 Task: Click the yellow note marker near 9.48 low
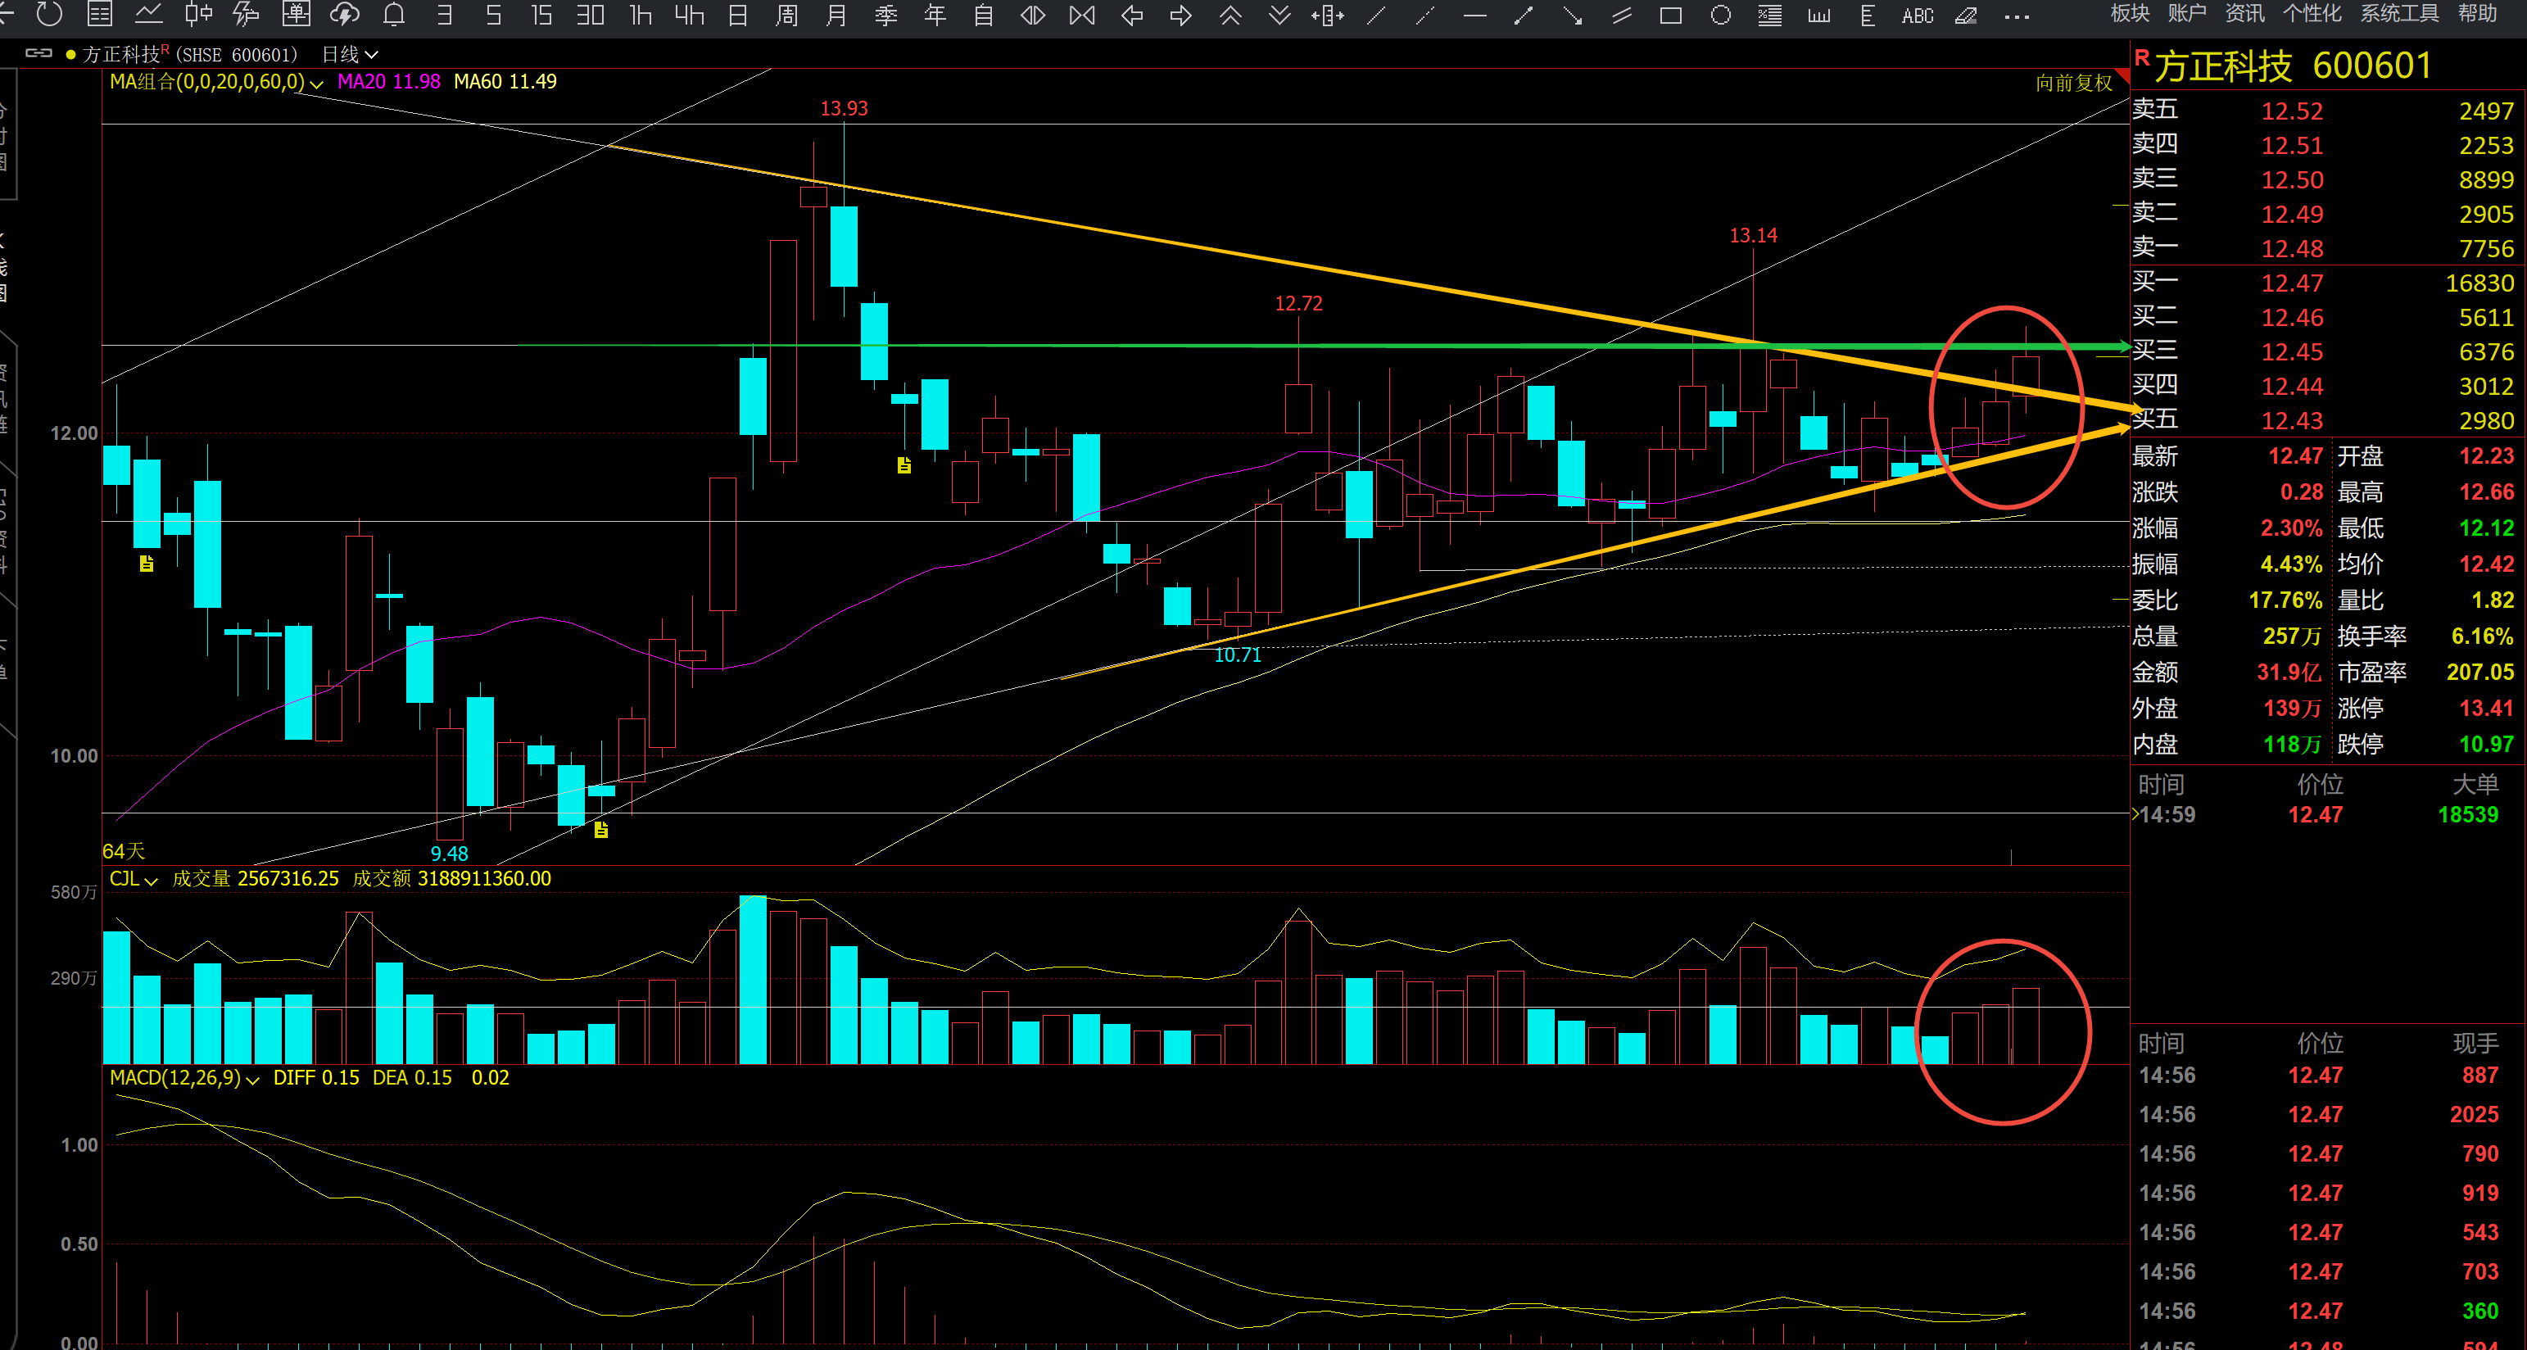[601, 831]
